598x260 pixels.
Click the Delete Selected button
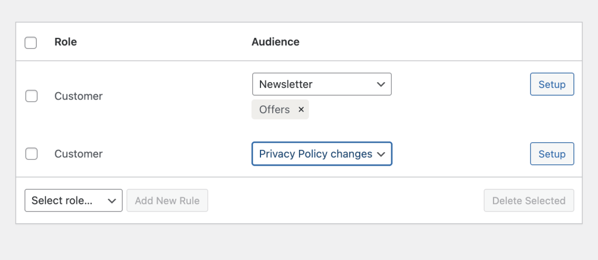529,201
